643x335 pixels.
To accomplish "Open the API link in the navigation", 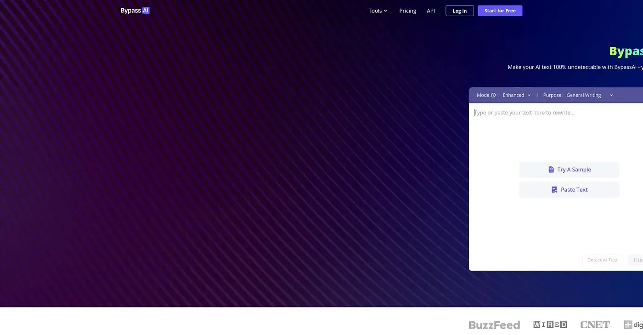I will pos(431,11).
